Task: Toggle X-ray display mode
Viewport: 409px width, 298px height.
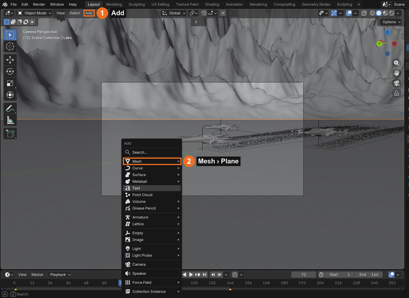Action: click(364, 13)
